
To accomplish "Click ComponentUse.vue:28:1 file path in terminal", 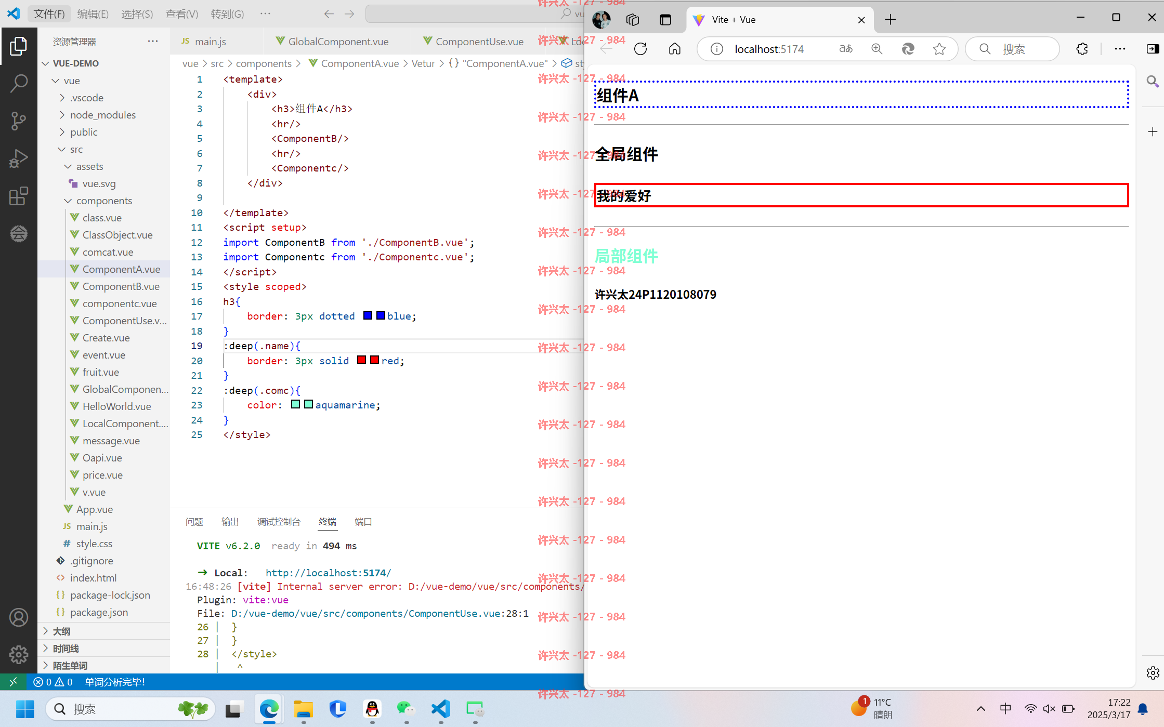I will point(380,613).
